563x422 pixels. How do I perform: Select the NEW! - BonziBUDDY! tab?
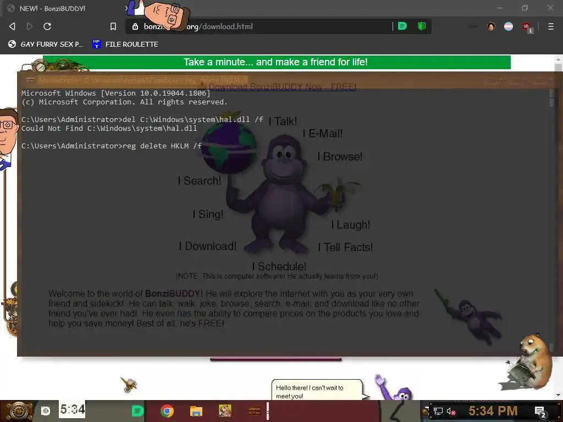click(x=65, y=8)
